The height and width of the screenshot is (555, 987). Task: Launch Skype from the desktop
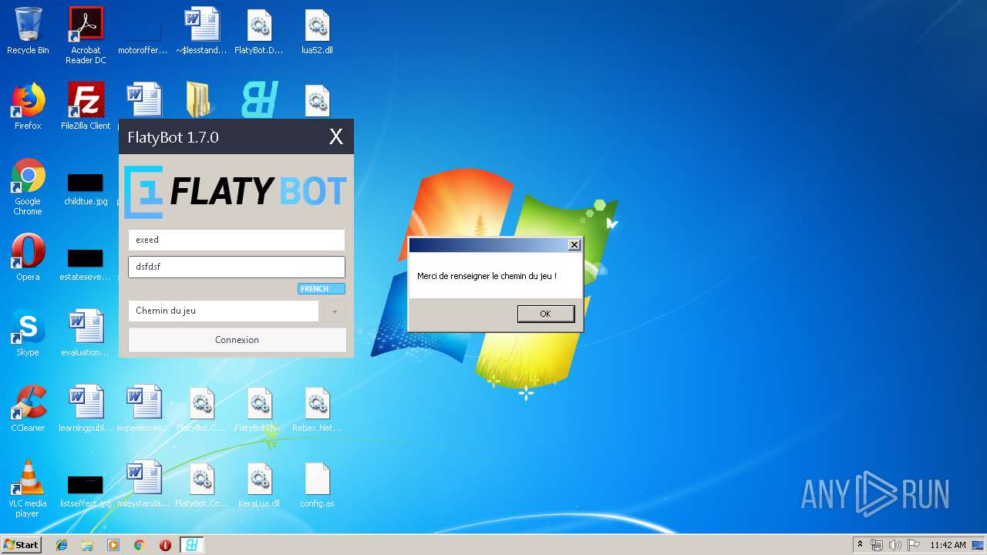coord(28,333)
